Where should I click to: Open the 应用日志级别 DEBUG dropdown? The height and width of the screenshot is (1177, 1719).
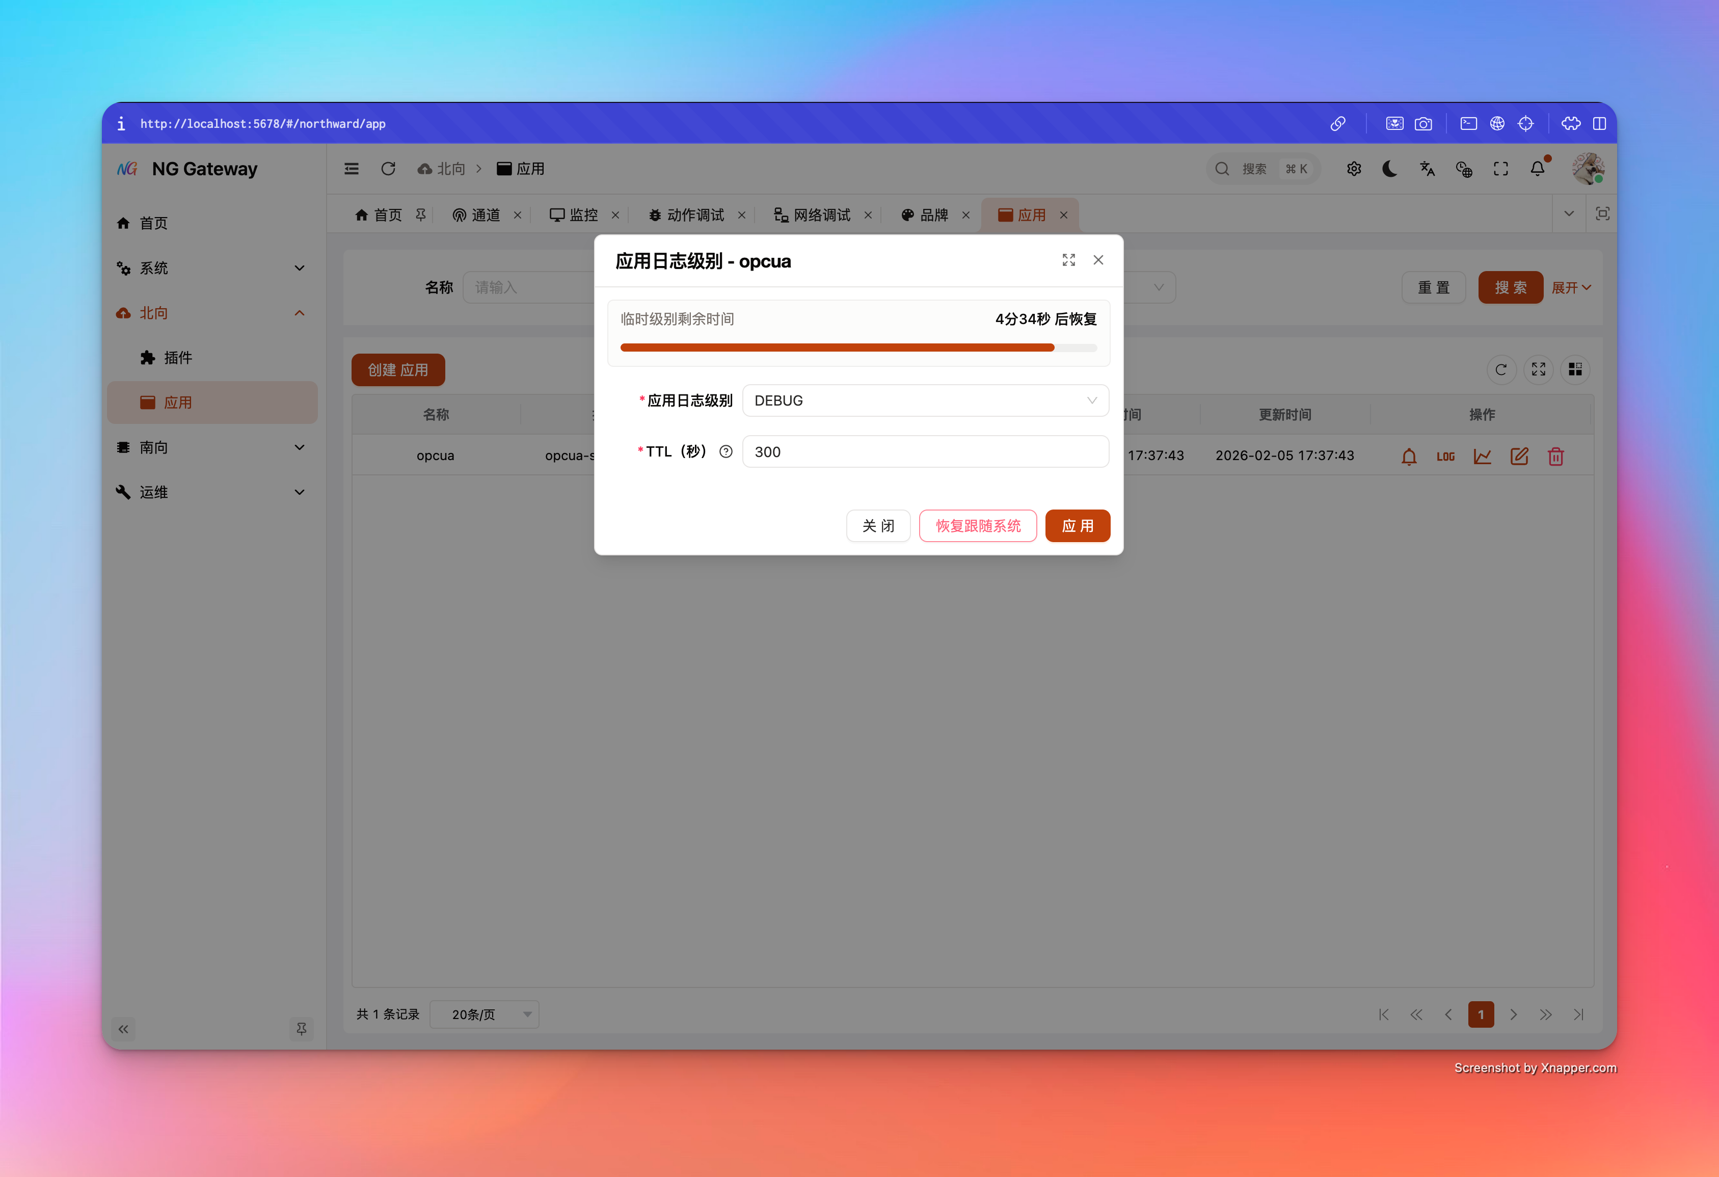(x=925, y=400)
